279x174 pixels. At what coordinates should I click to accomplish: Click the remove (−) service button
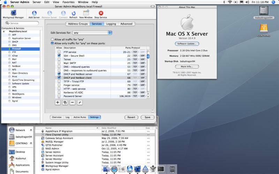72,102
